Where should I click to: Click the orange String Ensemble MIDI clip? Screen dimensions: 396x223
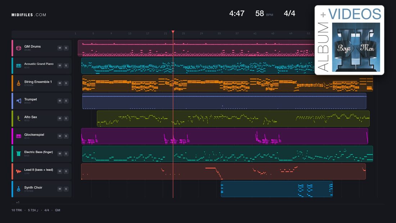(x=228, y=83)
